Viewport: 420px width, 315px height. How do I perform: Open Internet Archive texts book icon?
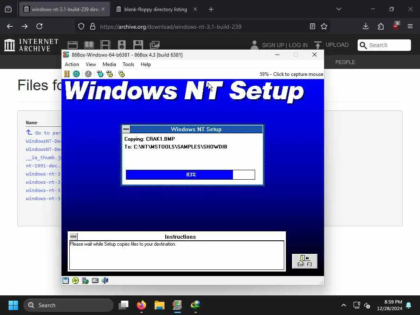pos(89,45)
